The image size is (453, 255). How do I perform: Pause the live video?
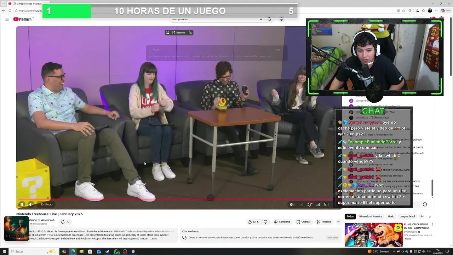pos(22,204)
